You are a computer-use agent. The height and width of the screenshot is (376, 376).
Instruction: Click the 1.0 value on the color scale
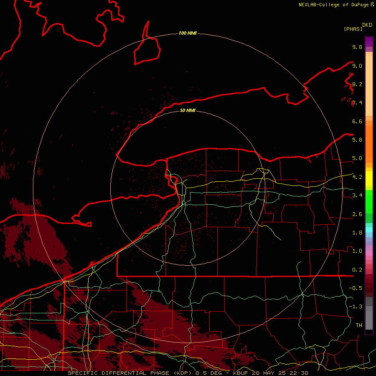pos(357,251)
